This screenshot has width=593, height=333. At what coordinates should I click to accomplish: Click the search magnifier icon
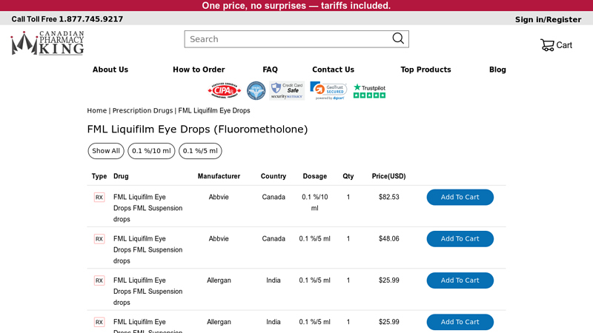(x=398, y=38)
